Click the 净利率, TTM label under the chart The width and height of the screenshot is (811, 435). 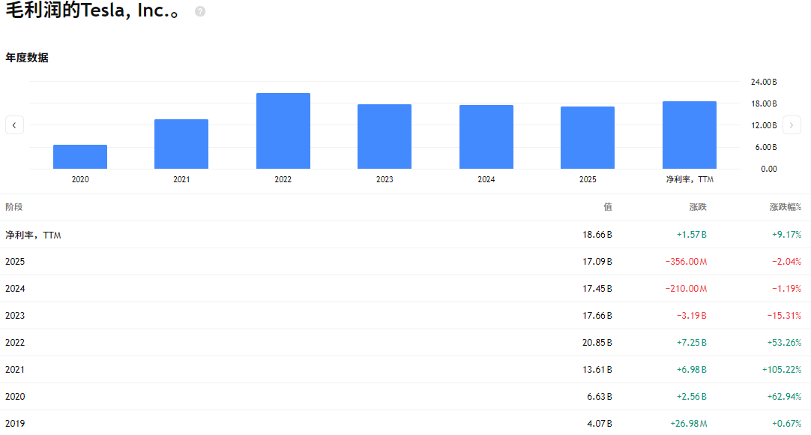(690, 179)
